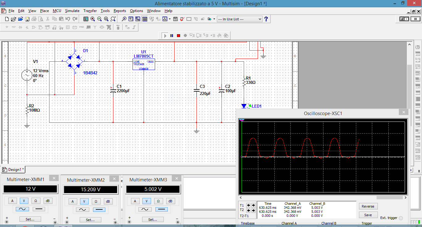This screenshot has width=422, height=227.
Task: Open the Grapher dropdown arrow
Action: [170, 19]
